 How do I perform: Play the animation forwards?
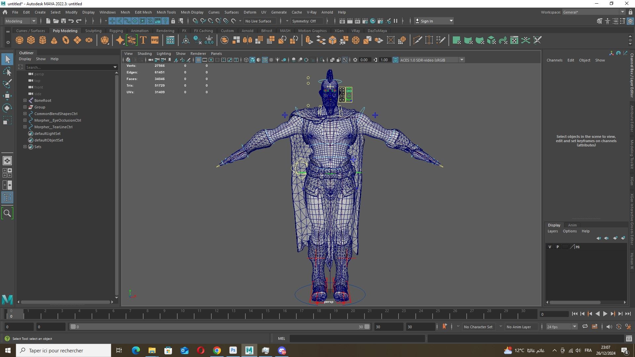pos(605,314)
